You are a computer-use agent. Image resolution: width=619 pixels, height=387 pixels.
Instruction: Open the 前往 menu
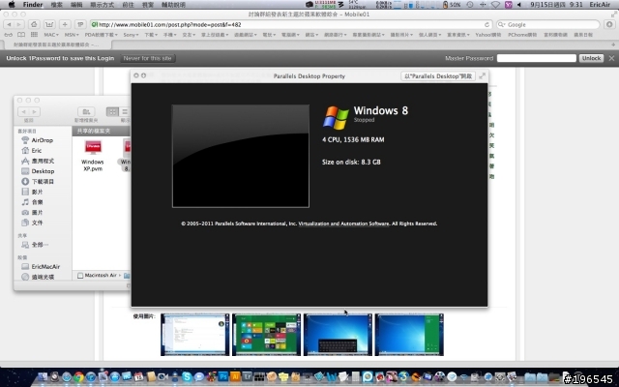(128, 5)
